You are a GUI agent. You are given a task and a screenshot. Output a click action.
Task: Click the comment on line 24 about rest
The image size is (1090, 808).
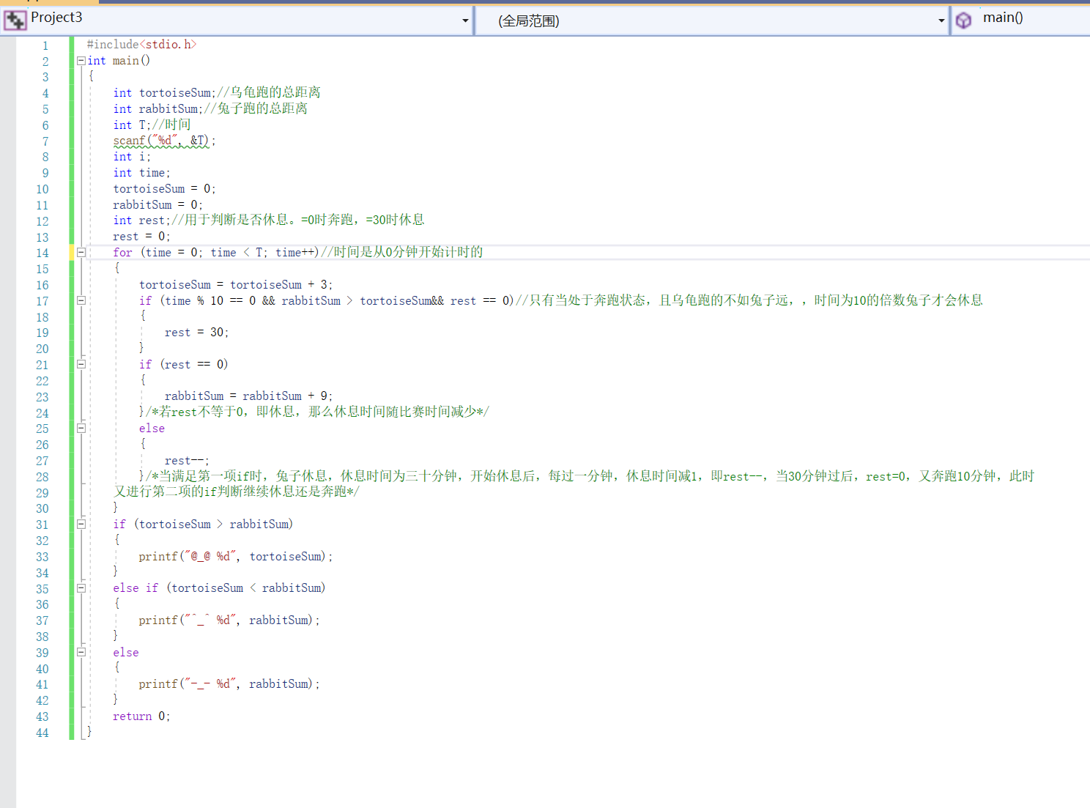tap(317, 412)
